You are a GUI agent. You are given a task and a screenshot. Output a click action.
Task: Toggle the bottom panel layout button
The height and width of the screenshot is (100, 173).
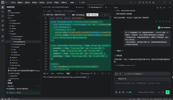pos(143,2)
